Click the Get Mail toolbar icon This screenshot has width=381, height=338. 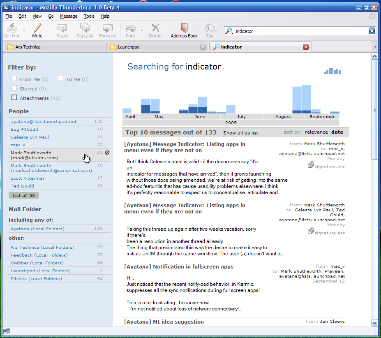pyautogui.click(x=12, y=31)
